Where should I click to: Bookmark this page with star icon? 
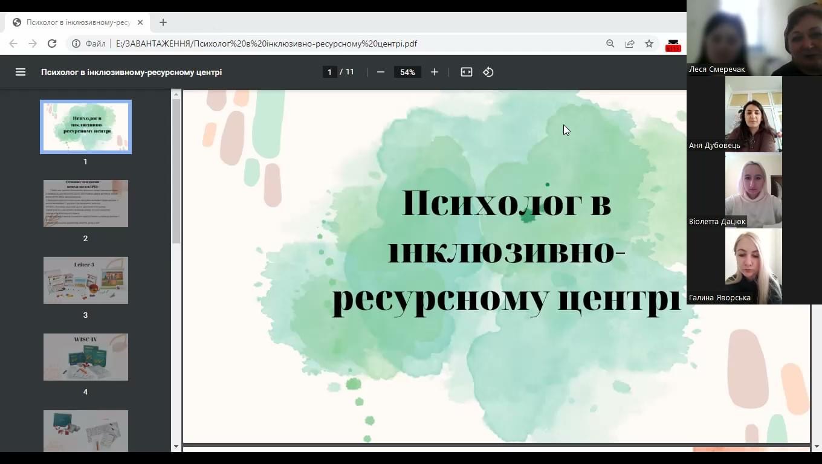coord(649,43)
